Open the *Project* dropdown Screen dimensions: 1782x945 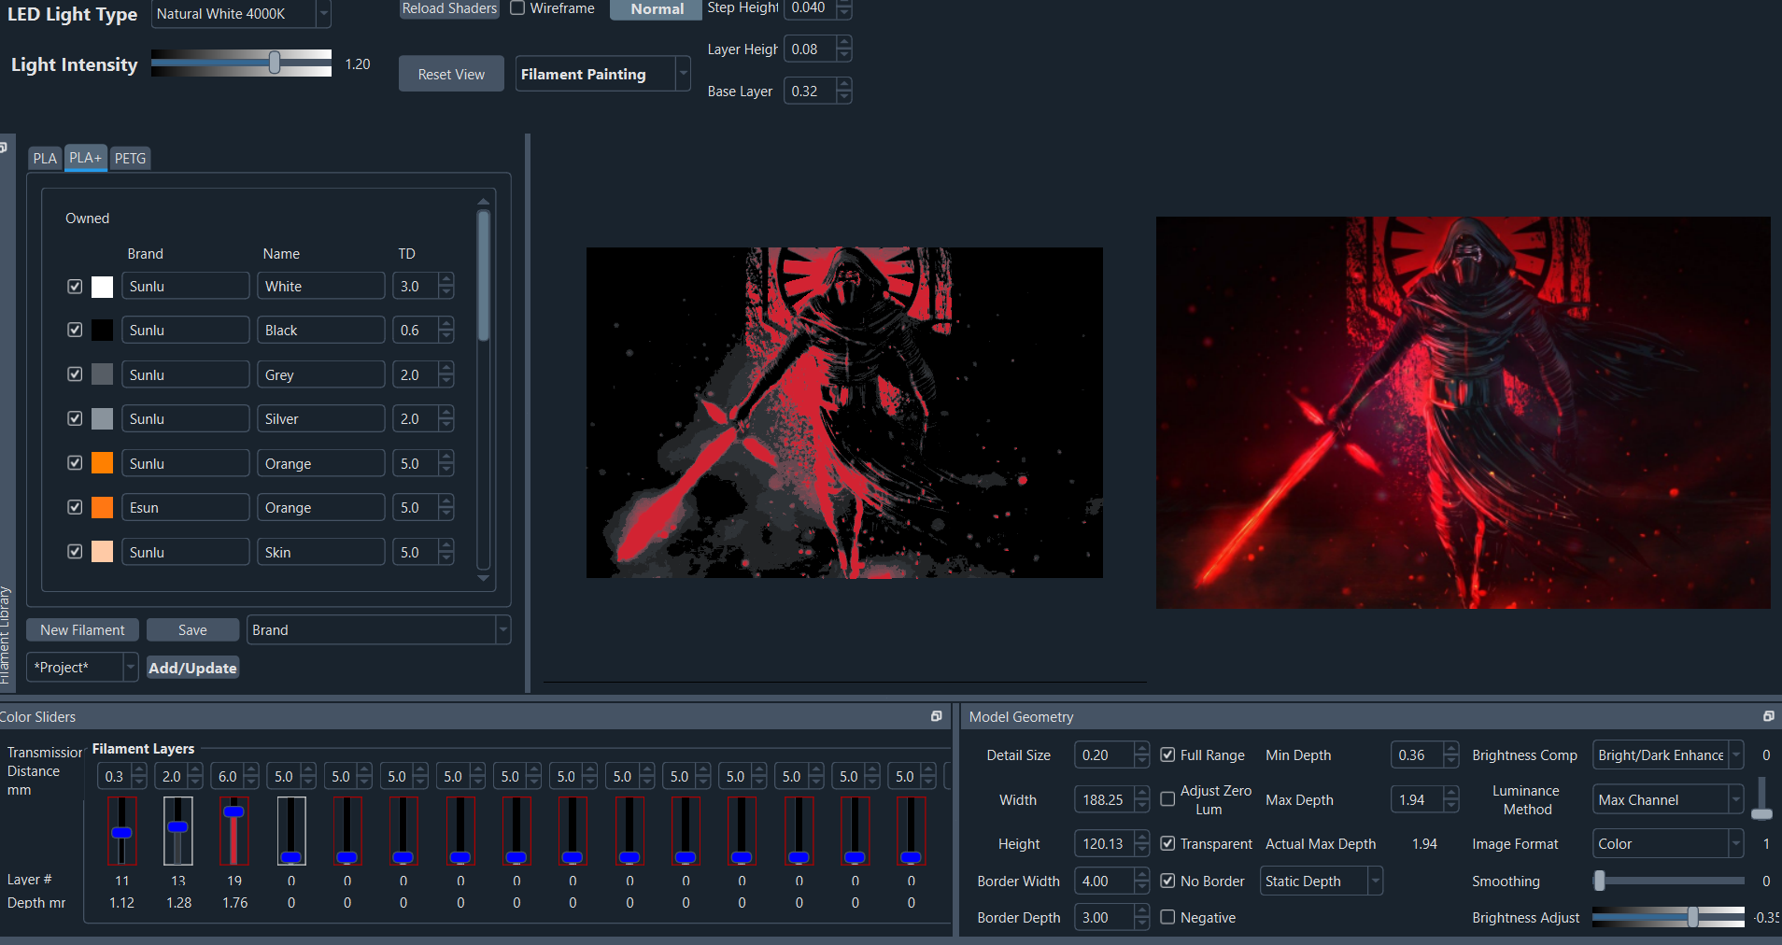(82, 667)
